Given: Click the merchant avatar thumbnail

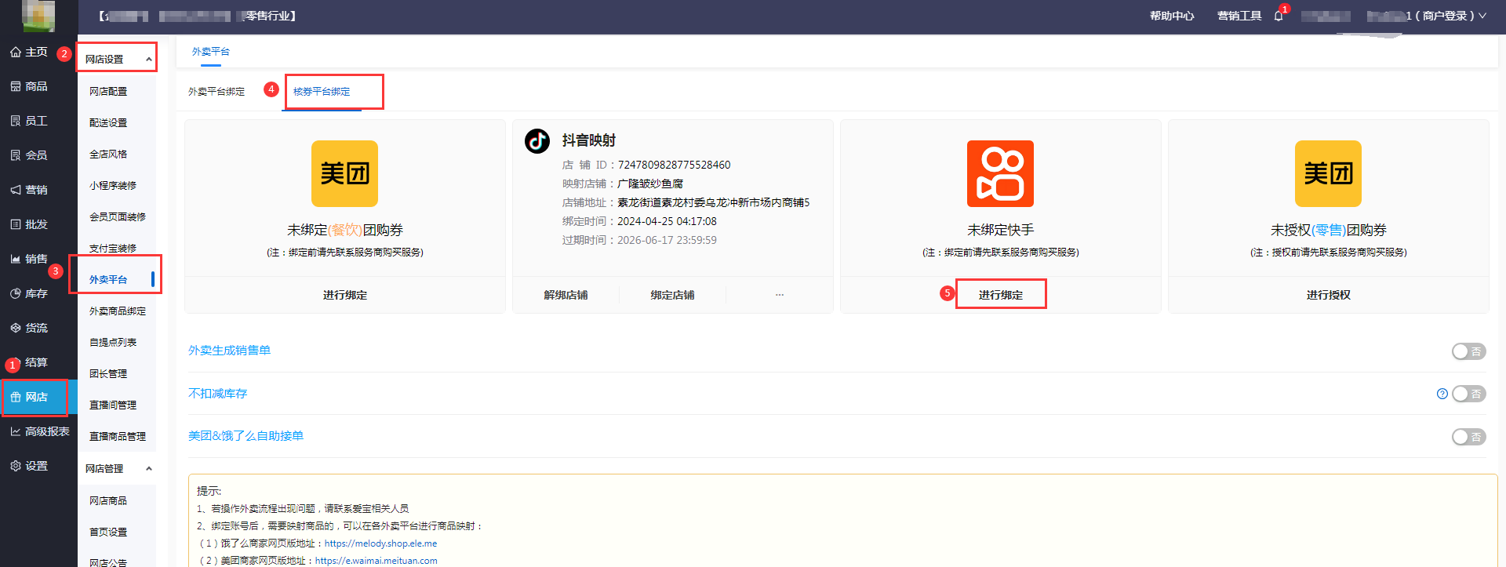Looking at the screenshot, I should click(x=38, y=16).
